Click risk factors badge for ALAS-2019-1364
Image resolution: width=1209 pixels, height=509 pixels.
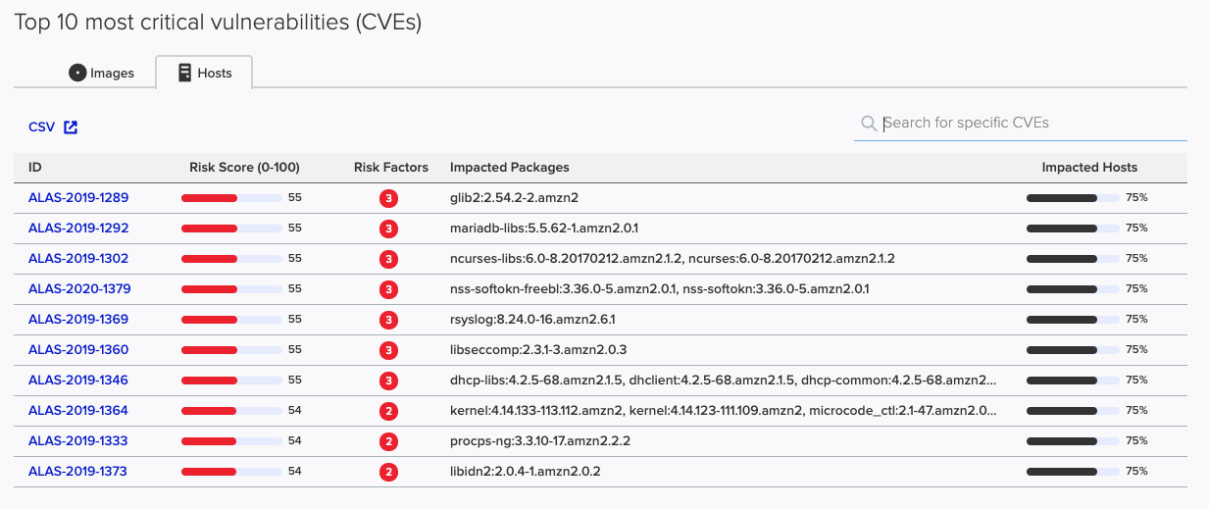point(389,411)
